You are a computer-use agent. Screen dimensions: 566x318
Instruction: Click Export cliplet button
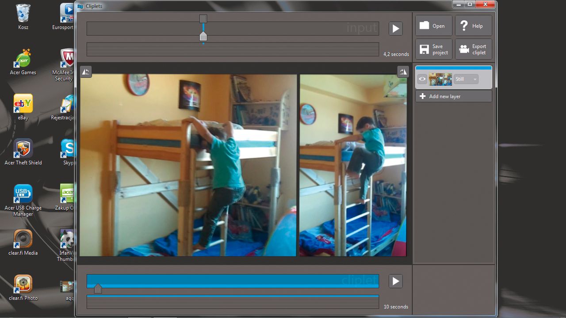pyautogui.click(x=473, y=49)
